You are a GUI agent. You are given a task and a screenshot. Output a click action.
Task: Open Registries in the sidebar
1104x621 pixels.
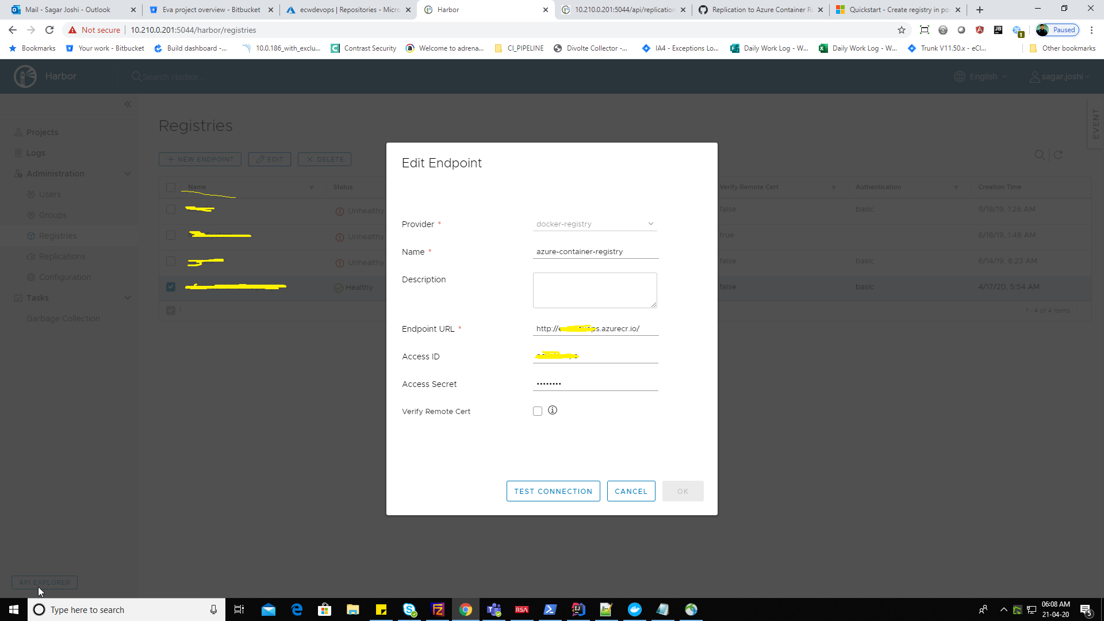(x=57, y=236)
